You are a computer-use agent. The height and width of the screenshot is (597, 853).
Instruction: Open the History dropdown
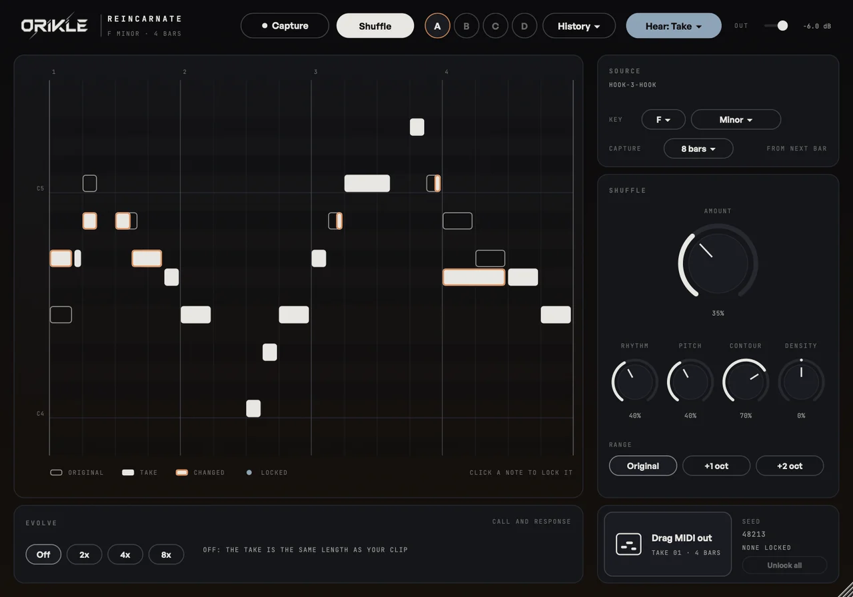(x=579, y=26)
